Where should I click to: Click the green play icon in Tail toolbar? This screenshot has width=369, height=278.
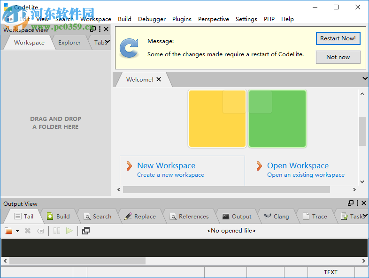(x=69, y=231)
